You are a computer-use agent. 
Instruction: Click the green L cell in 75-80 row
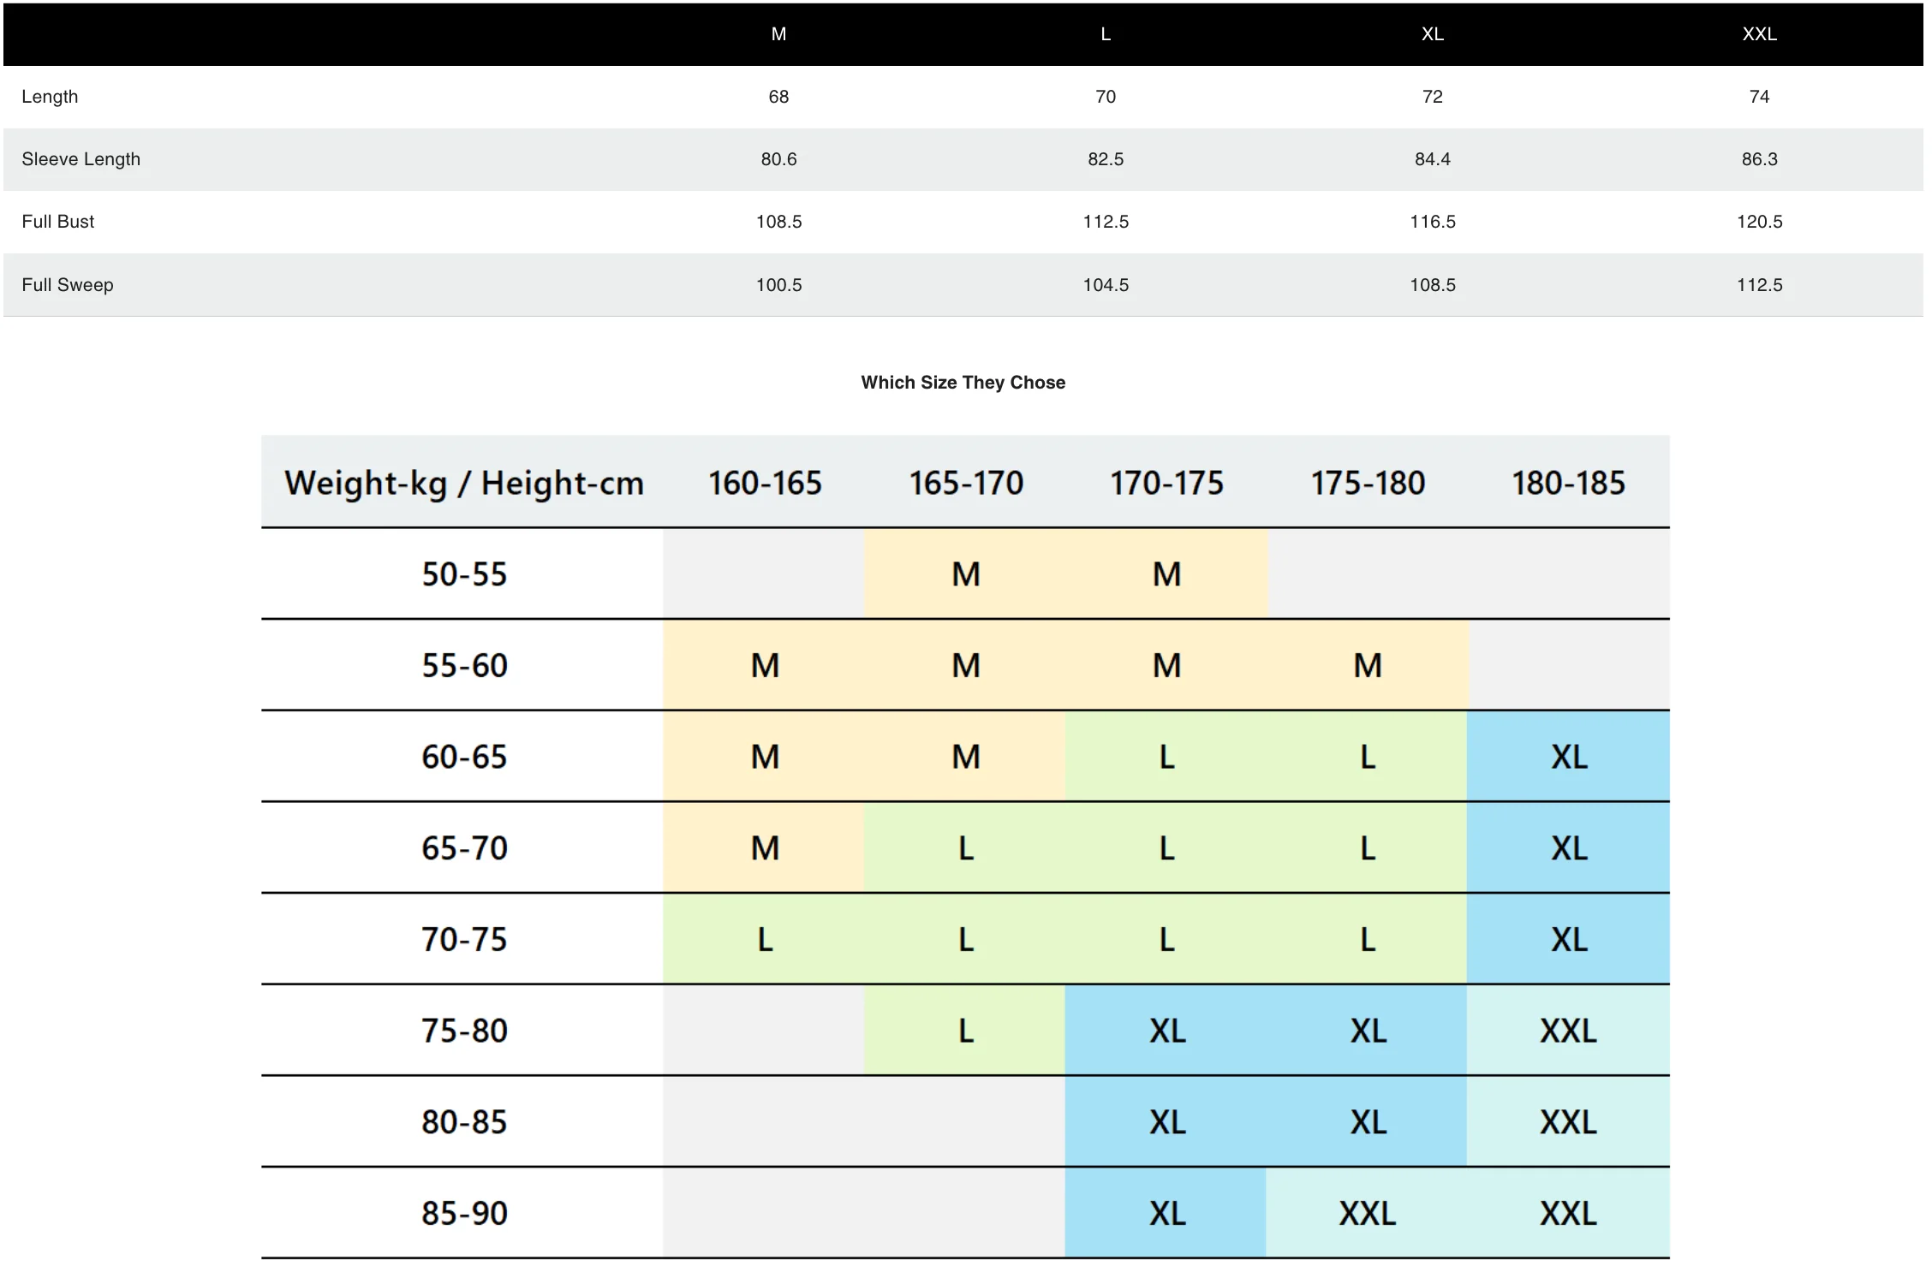[965, 1031]
